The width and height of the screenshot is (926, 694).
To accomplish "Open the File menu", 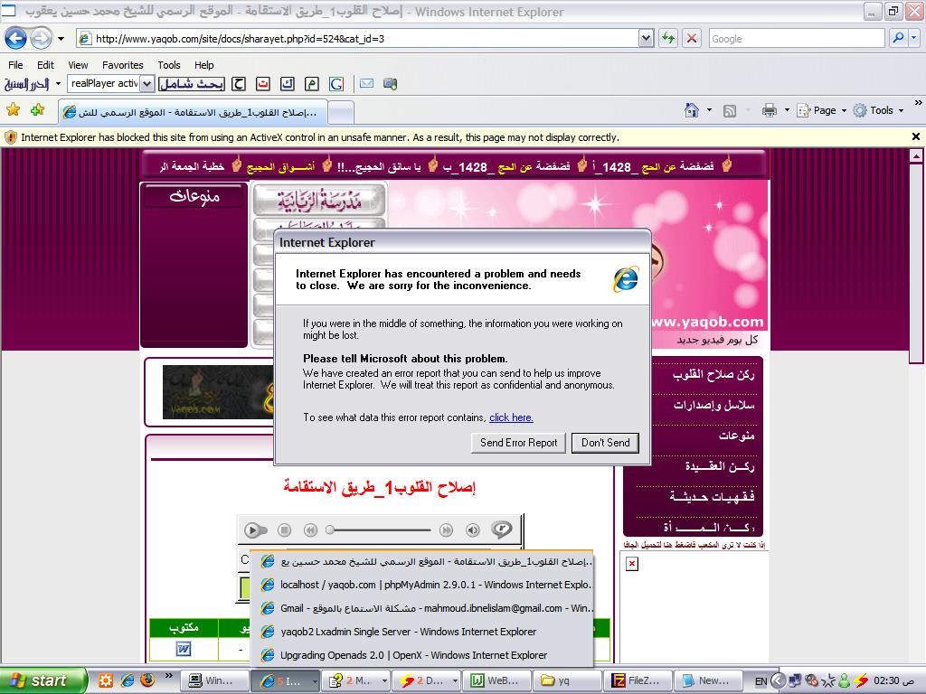I will pyautogui.click(x=16, y=65).
